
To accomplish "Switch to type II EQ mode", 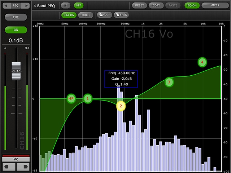I will pyautogui.click(x=66, y=5).
